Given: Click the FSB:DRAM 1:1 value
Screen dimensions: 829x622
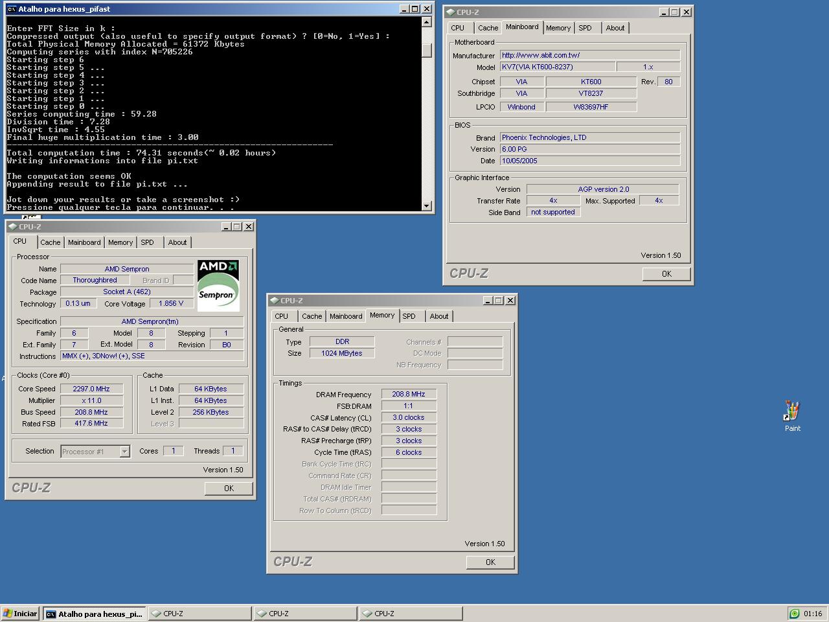Looking at the screenshot, I should [409, 406].
